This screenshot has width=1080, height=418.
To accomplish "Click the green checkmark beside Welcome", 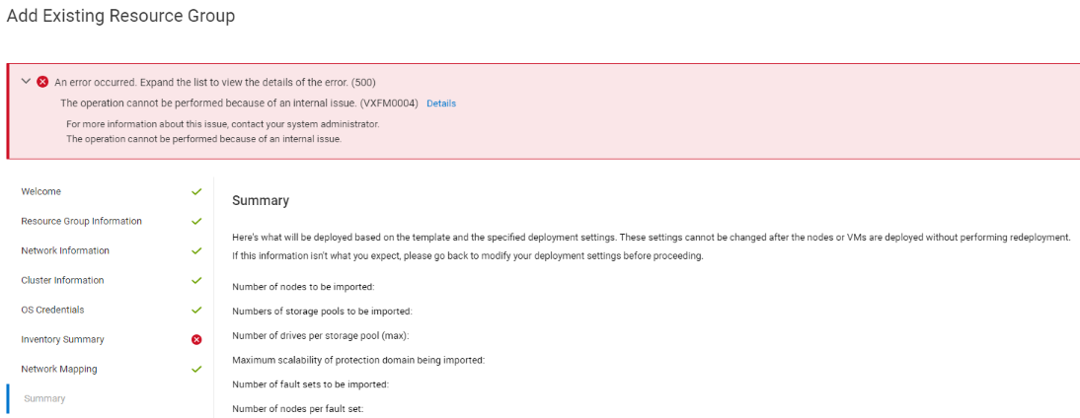I will tap(196, 191).
